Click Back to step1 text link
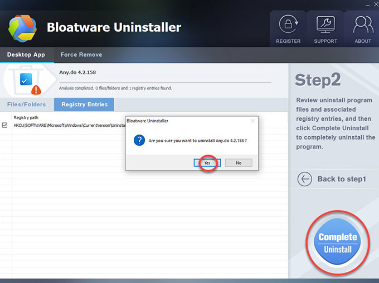The image size is (379, 283). click(342, 179)
